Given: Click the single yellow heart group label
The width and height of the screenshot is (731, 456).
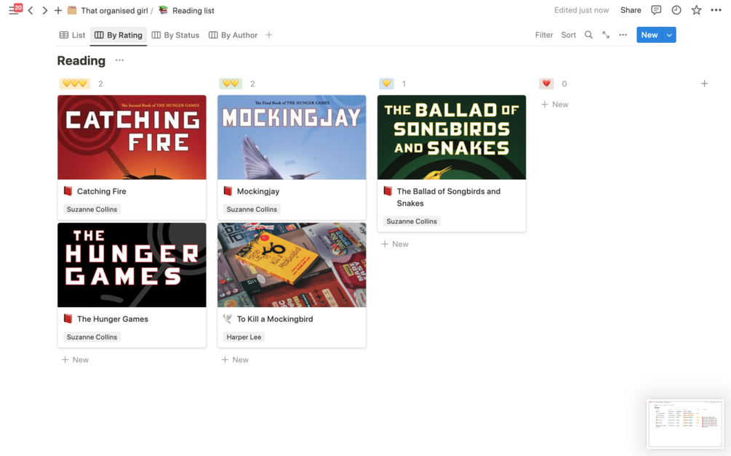Looking at the screenshot, I should click(386, 84).
